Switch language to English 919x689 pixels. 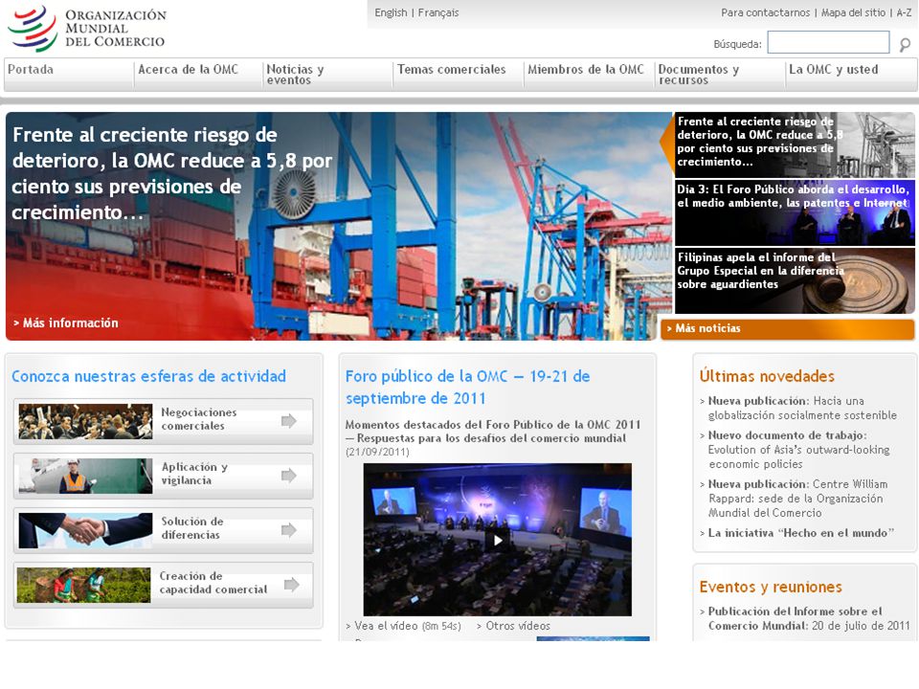(x=391, y=12)
